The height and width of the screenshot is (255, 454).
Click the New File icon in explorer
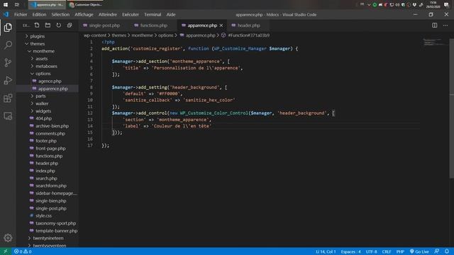click(x=37, y=25)
